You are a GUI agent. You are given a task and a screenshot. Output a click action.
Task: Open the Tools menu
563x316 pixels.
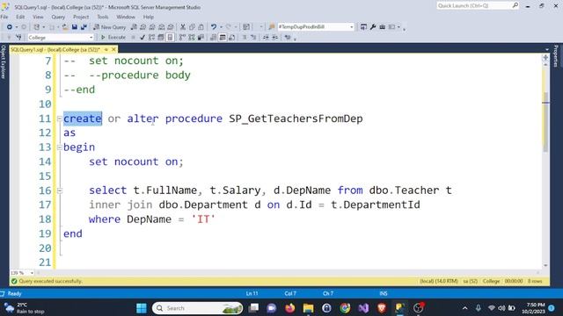pos(103,17)
